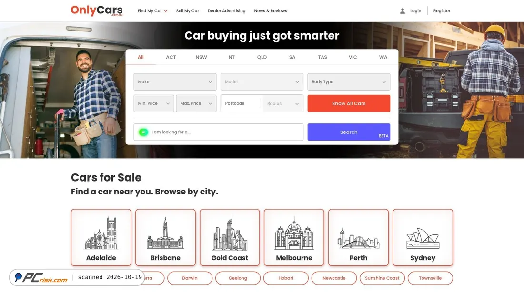Click the blue Search BETA button
Screen dimensions: 524x295
pyautogui.click(x=349, y=132)
